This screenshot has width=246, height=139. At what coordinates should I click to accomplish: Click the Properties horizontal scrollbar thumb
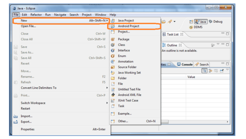pos(165,122)
